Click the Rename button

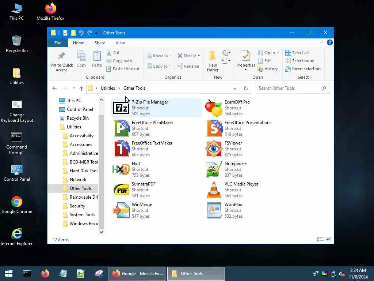click(x=188, y=66)
